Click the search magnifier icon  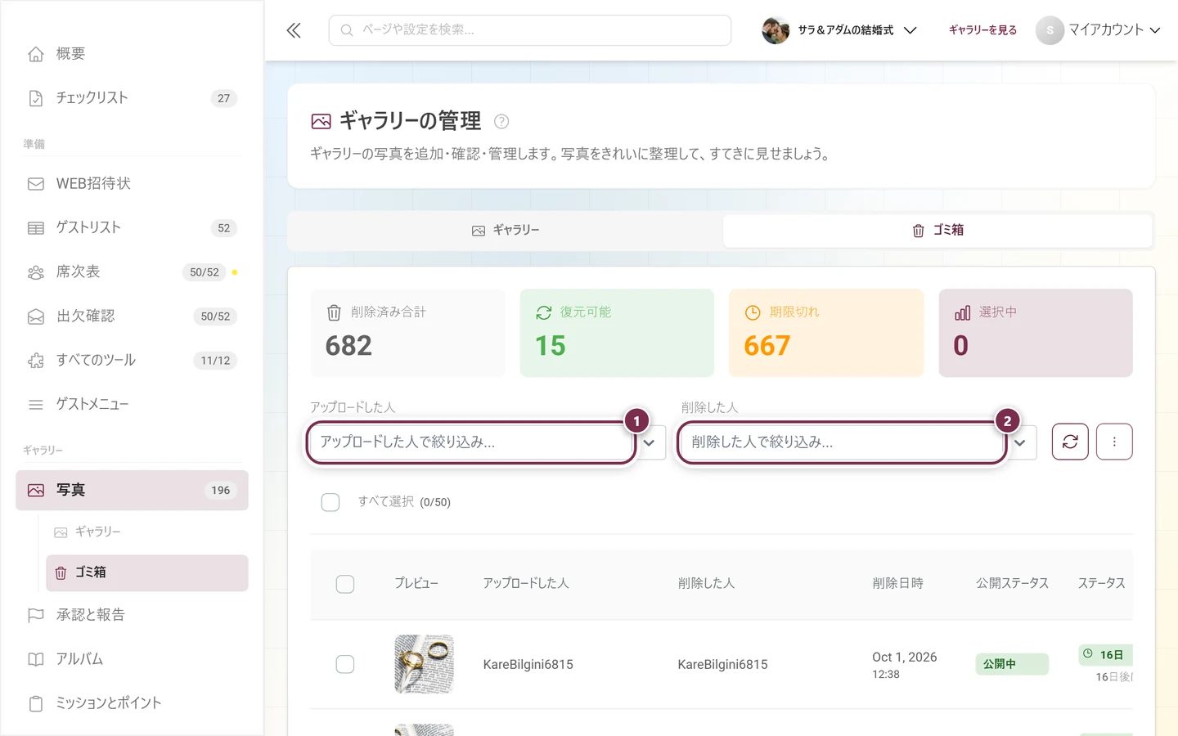[x=347, y=30]
